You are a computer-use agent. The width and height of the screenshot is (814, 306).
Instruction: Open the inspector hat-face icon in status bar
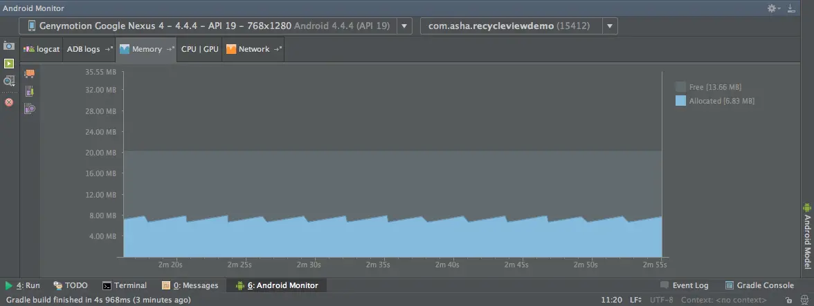point(804,300)
